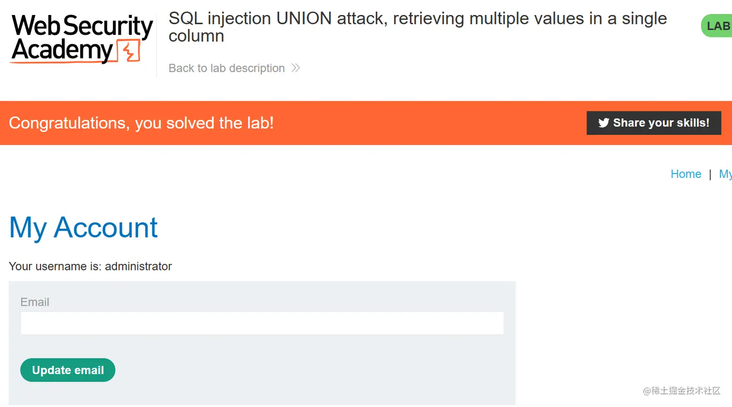
Task: Click the My Account heading
Action: coord(83,228)
